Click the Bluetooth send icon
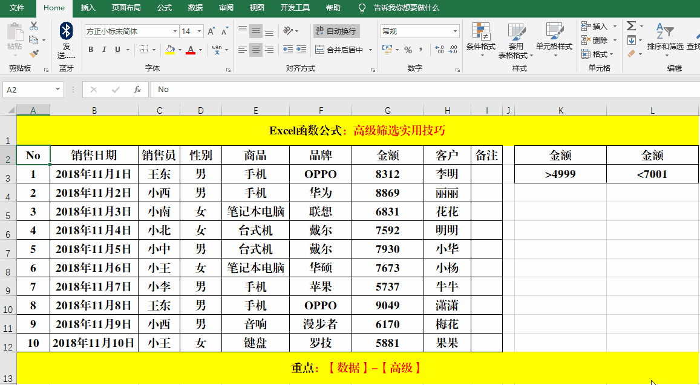This screenshot has width=700, height=385. click(67, 30)
